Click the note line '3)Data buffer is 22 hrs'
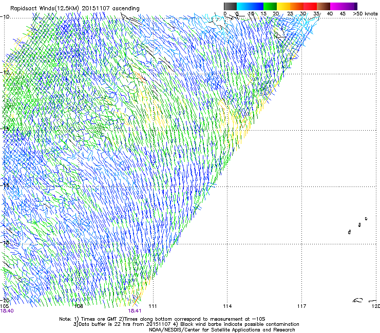Image resolution: width=380 pixels, height=333 pixels. click(186, 324)
